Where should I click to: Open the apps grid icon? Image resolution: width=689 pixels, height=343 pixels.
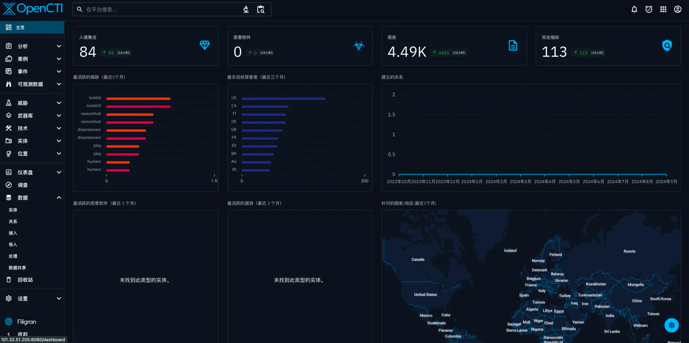coord(663,9)
